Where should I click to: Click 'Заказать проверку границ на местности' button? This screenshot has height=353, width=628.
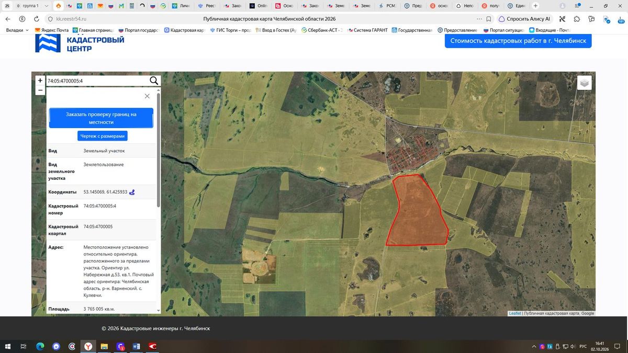101,118
